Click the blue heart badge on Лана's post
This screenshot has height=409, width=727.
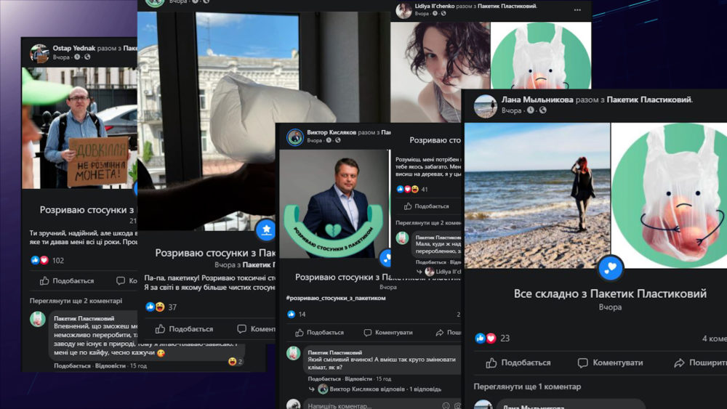(610, 267)
